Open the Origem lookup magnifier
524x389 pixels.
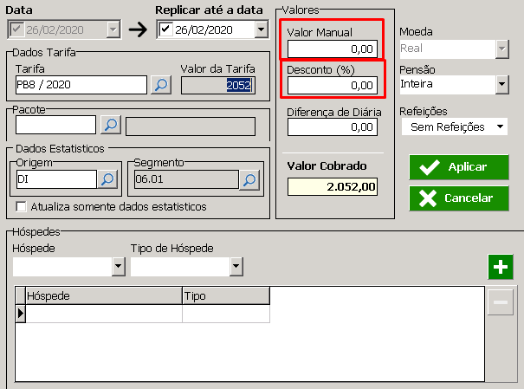pyautogui.click(x=107, y=179)
